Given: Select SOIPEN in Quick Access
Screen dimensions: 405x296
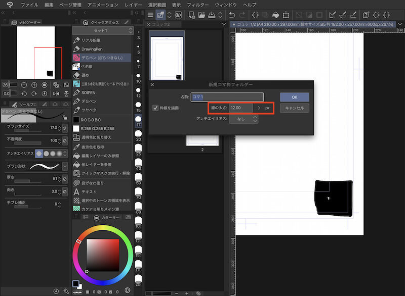Looking at the screenshot, I should (x=102, y=92).
